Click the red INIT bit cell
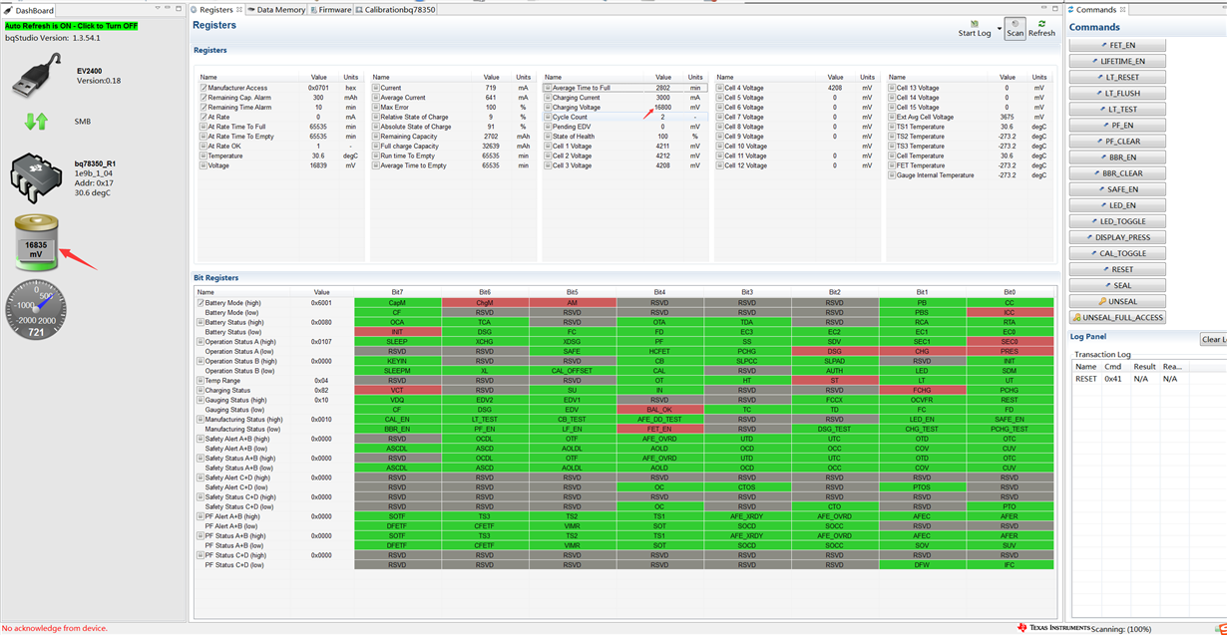 [397, 332]
